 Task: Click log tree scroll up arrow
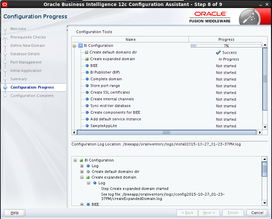pos(265,159)
